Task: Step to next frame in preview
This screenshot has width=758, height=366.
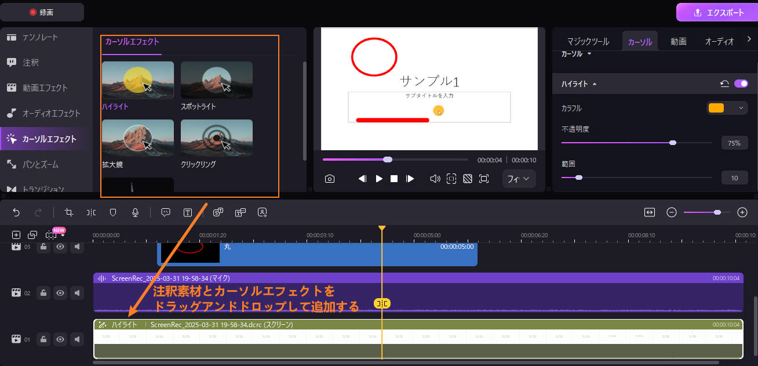Action: pos(410,179)
